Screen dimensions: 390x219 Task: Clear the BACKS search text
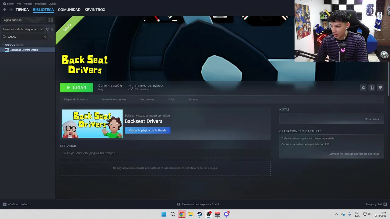(x=44, y=37)
